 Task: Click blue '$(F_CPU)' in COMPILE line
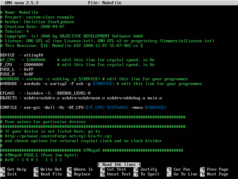coord(95,108)
